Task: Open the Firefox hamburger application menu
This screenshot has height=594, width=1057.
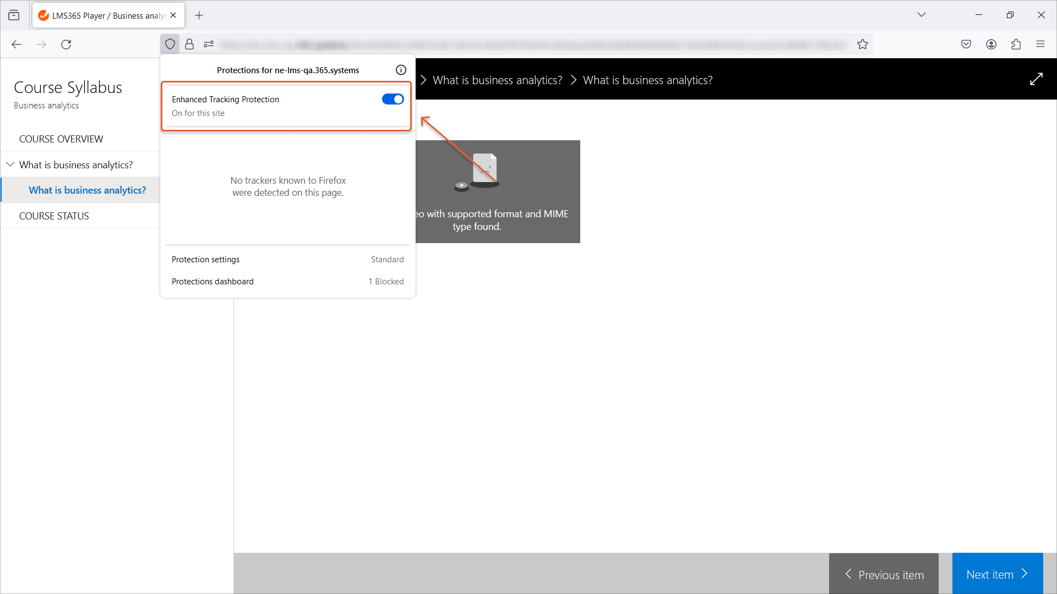Action: [1040, 44]
